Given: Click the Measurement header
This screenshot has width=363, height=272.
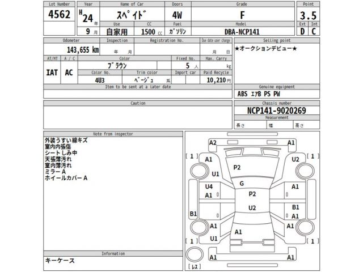Looking at the screenshot, I should 277,117.
